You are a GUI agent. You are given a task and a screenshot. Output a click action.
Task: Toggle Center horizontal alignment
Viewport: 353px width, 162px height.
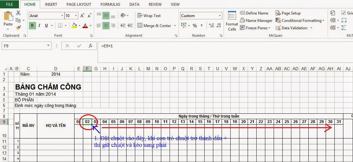pyautogui.click(x=106, y=25)
